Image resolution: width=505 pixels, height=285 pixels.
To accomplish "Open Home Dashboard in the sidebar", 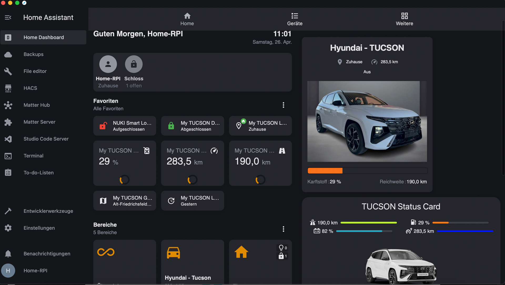I will coord(43,37).
